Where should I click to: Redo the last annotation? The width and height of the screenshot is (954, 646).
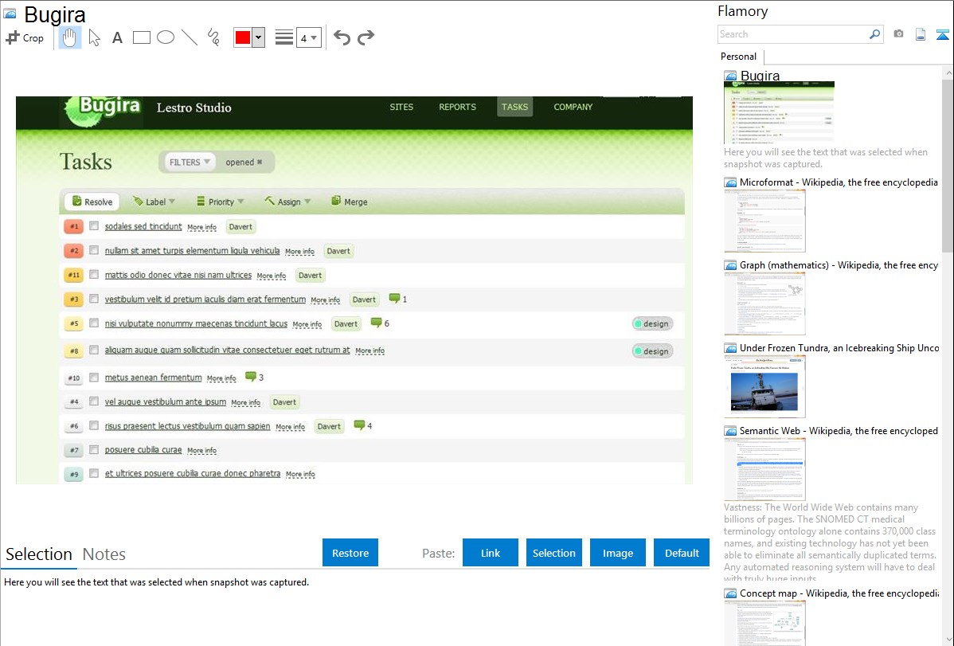(x=366, y=37)
